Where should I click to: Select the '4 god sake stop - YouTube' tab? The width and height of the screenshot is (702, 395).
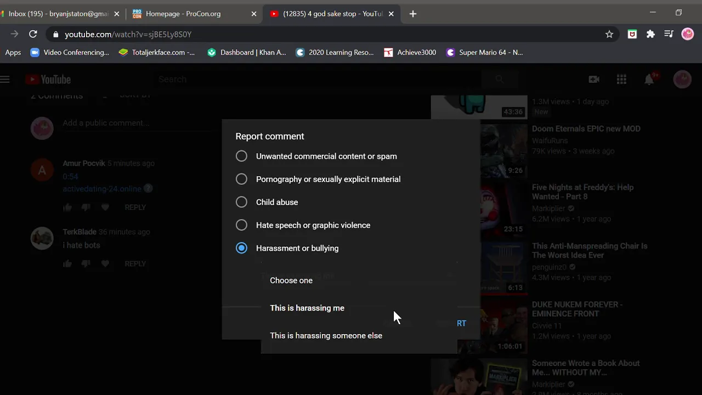coord(332,14)
